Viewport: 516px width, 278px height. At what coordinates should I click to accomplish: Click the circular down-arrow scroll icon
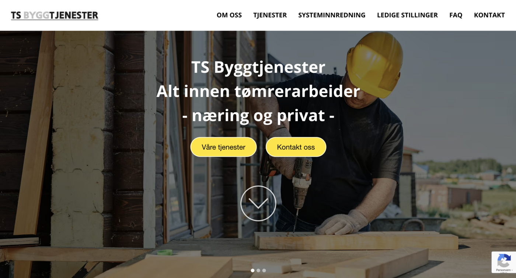pos(258,203)
